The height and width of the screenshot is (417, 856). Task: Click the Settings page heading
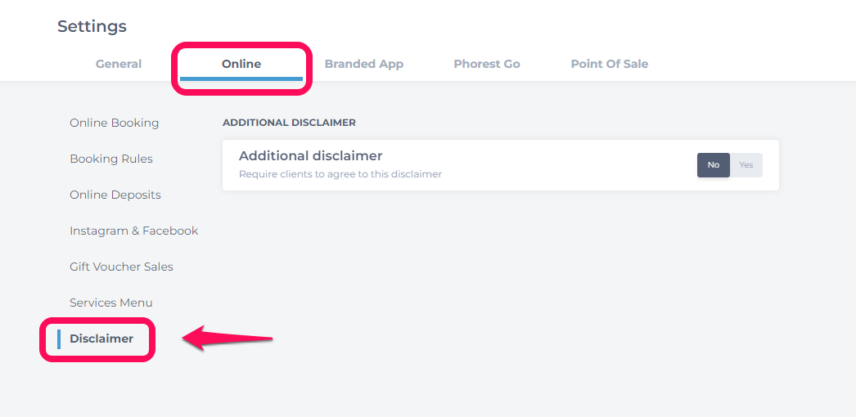[92, 26]
